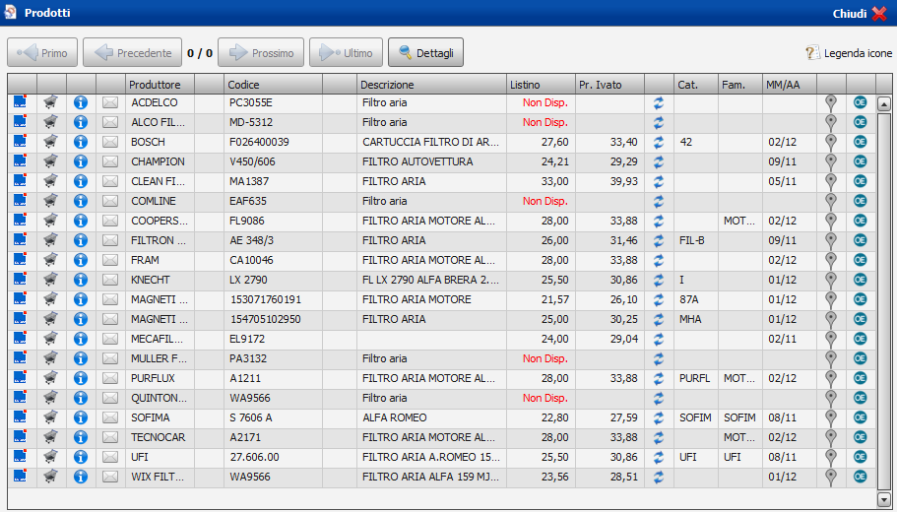Click the location pin on the CLEAN FI row
This screenshot has height=512, width=897.
[x=831, y=182]
